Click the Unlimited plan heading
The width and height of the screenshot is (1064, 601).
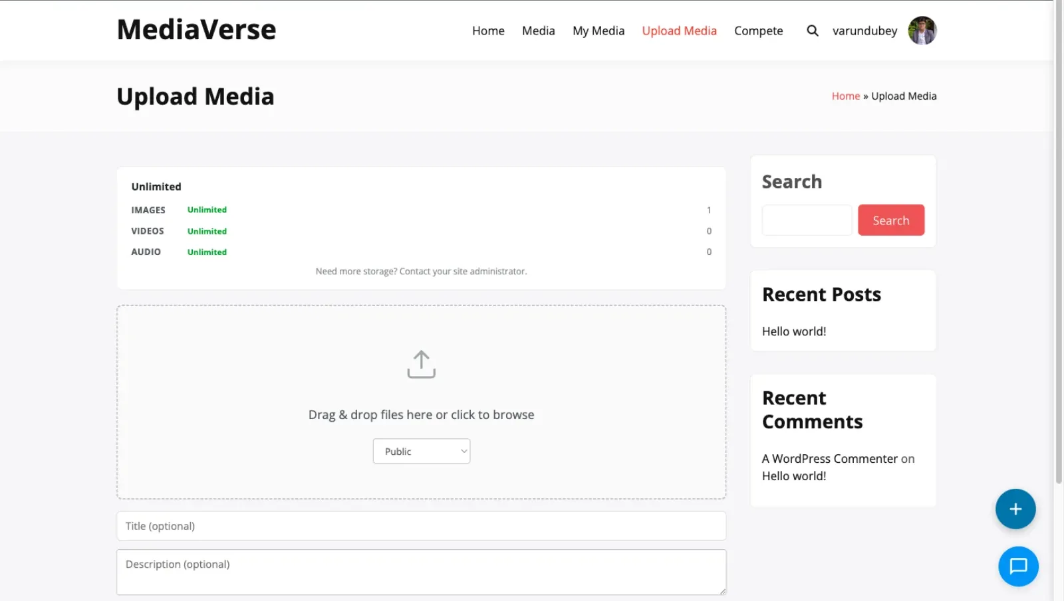click(156, 187)
